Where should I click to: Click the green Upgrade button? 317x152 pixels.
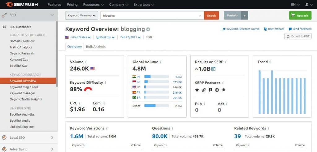click(x=300, y=15)
